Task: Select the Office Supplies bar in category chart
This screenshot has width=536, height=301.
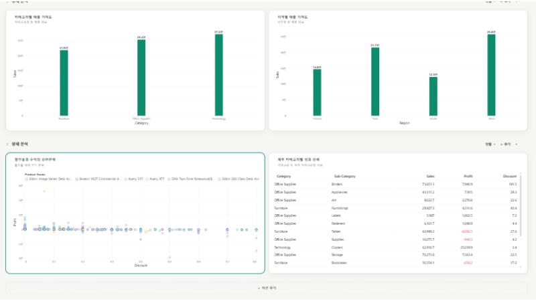Action: [x=141, y=78]
